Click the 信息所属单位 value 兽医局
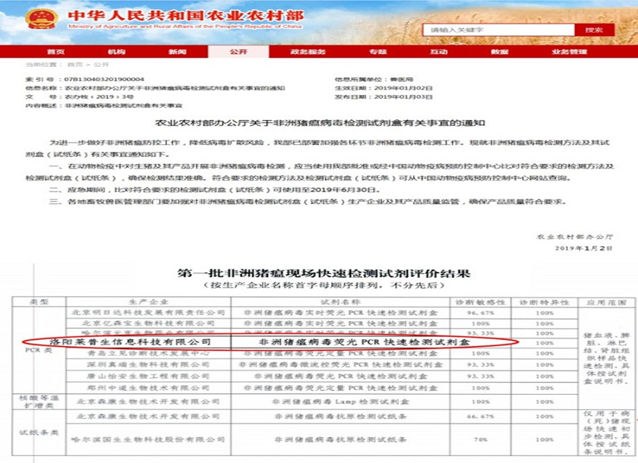The image size is (638, 463). click(402, 79)
